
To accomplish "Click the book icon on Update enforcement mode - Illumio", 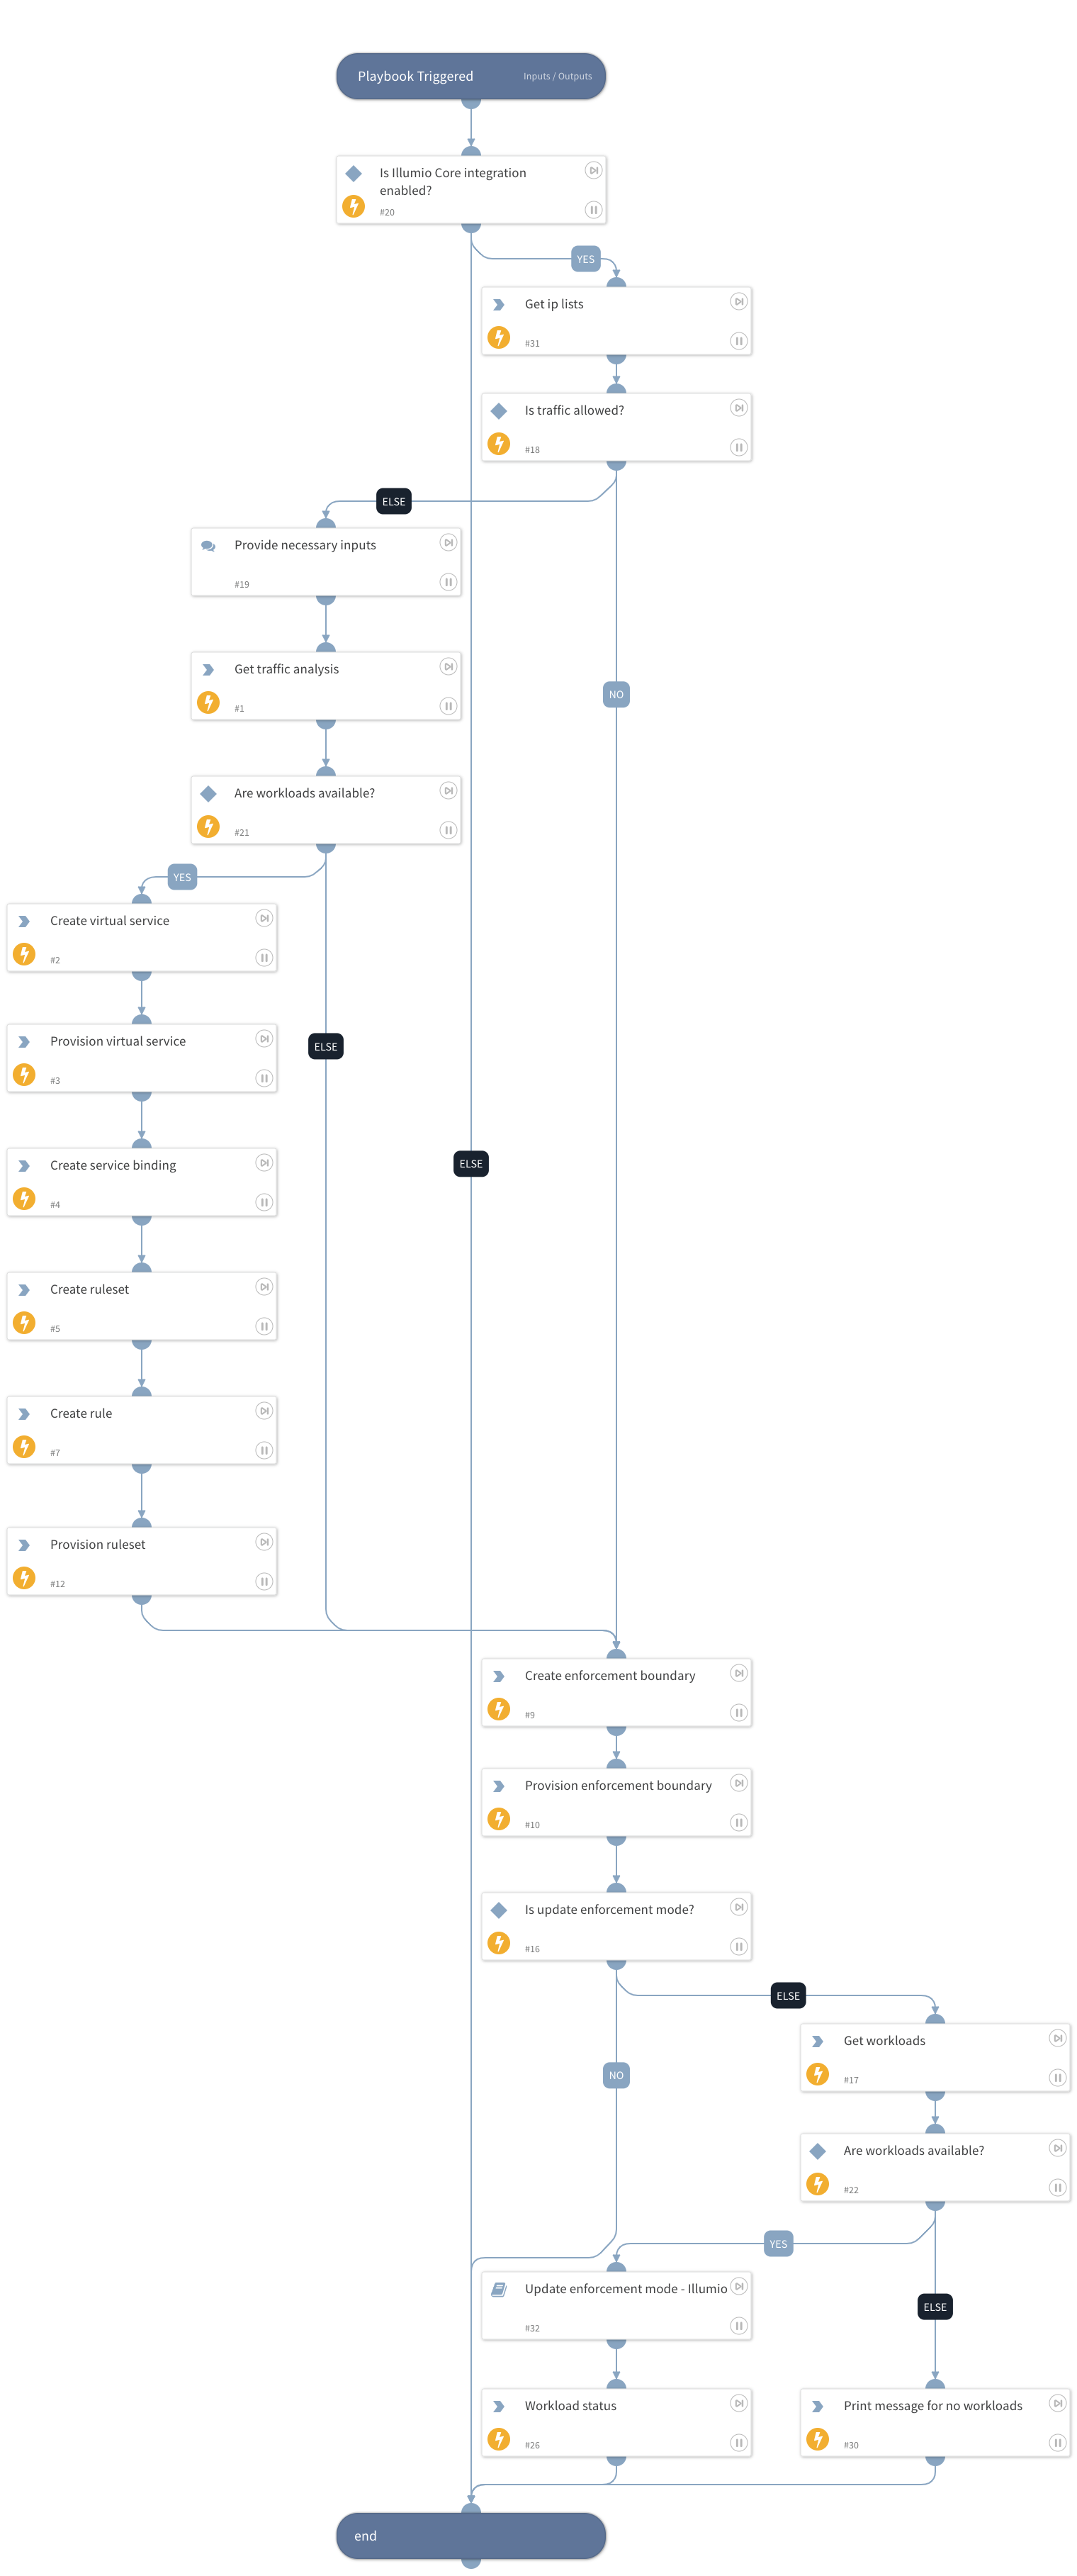I will click(498, 2289).
